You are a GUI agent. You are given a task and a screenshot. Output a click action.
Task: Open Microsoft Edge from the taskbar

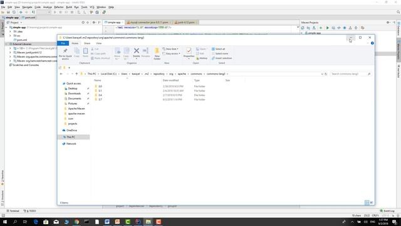[x=36, y=222]
